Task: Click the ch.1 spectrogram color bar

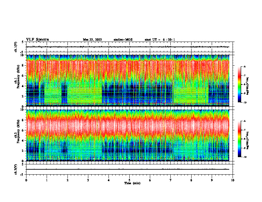Action: 240,84
